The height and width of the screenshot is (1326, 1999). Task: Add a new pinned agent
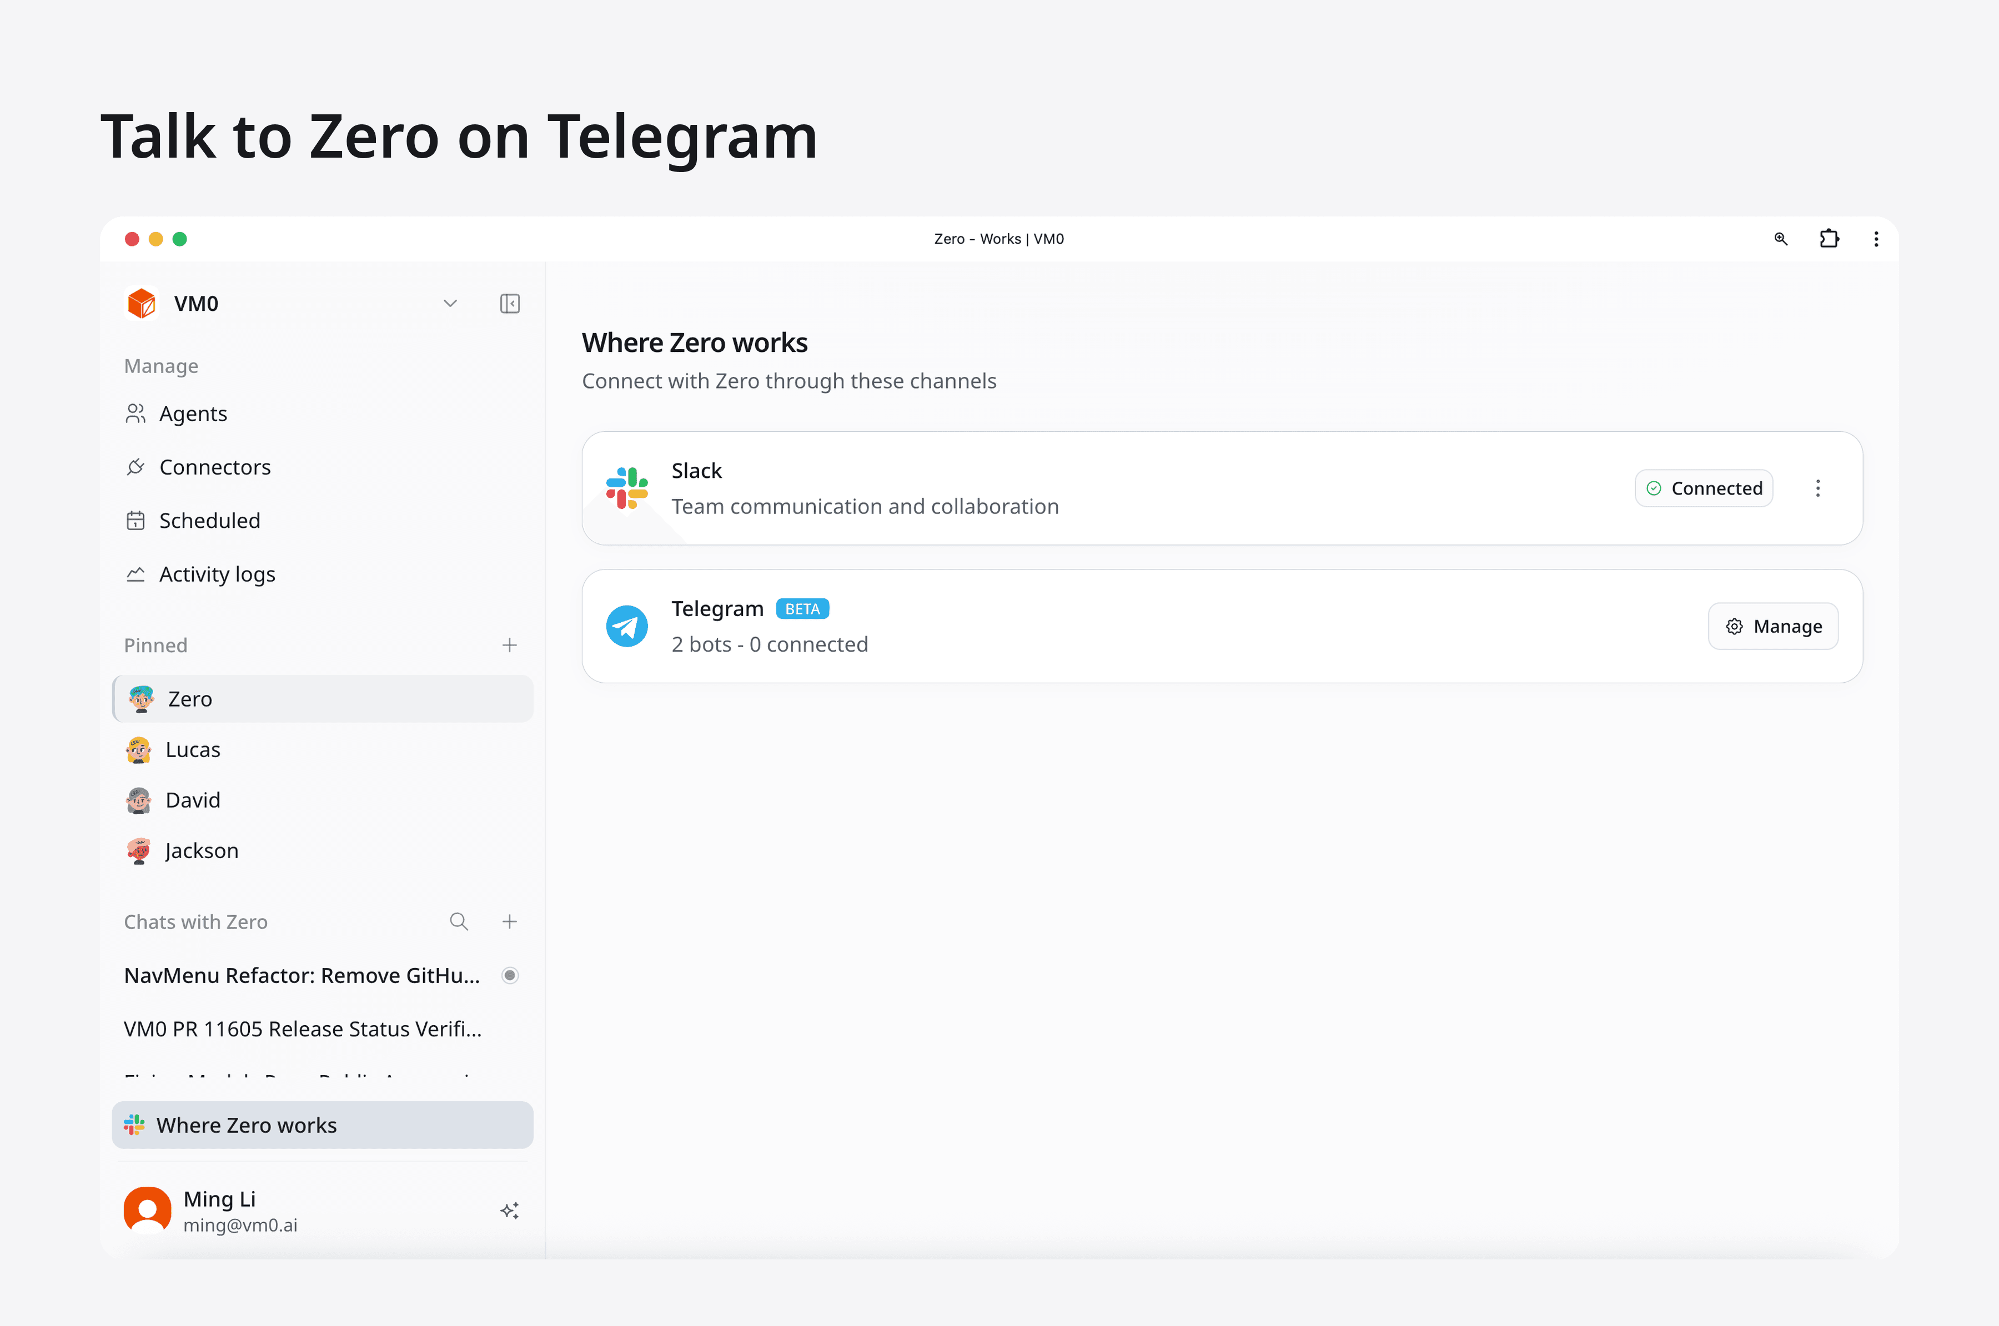click(509, 646)
